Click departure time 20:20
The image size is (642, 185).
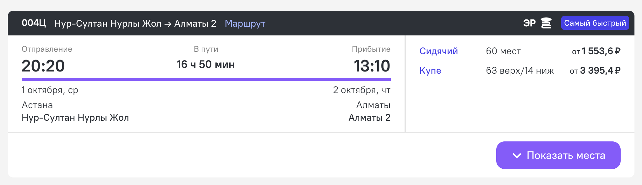[x=43, y=66]
